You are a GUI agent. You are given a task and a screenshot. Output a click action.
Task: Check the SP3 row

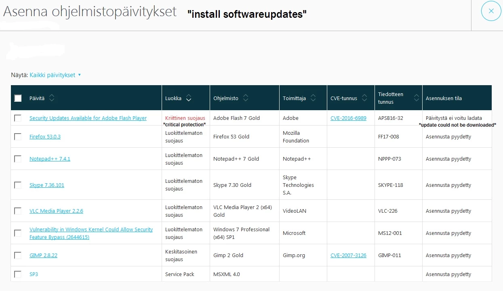18,274
